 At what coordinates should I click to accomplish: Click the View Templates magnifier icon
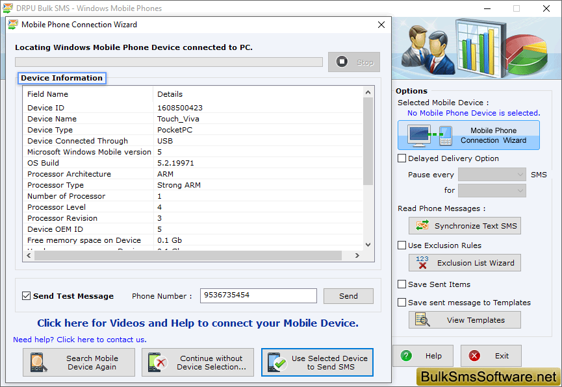click(x=422, y=319)
